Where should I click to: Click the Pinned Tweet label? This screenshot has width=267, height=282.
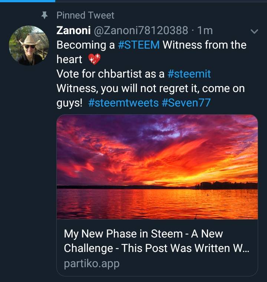tap(85, 15)
